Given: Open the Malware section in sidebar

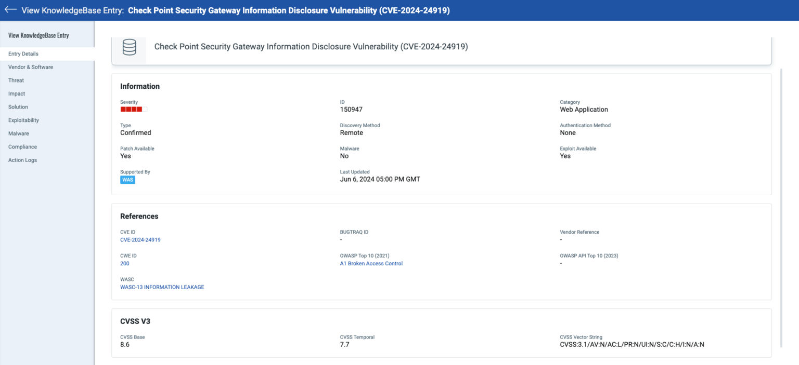Looking at the screenshot, I should 47,133.
